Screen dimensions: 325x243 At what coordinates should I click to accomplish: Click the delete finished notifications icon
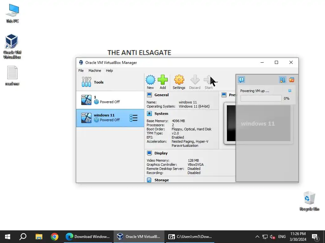tap(292, 80)
